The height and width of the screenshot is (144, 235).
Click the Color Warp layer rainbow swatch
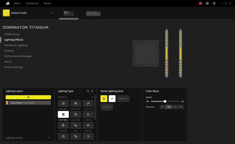[7, 103]
